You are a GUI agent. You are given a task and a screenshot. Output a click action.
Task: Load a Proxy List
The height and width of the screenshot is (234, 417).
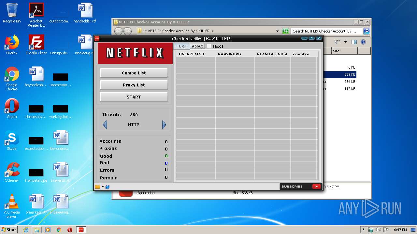pos(134,85)
